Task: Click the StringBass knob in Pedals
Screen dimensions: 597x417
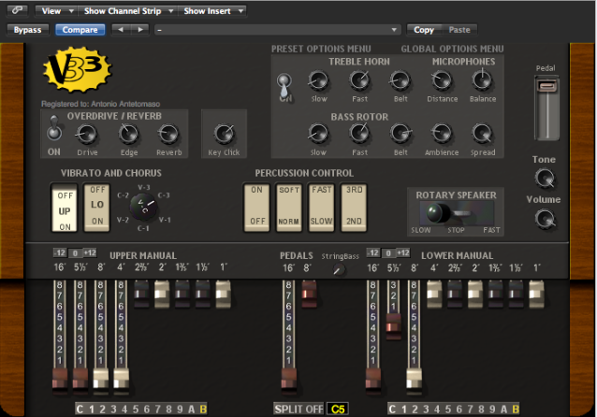Action: coord(339,269)
